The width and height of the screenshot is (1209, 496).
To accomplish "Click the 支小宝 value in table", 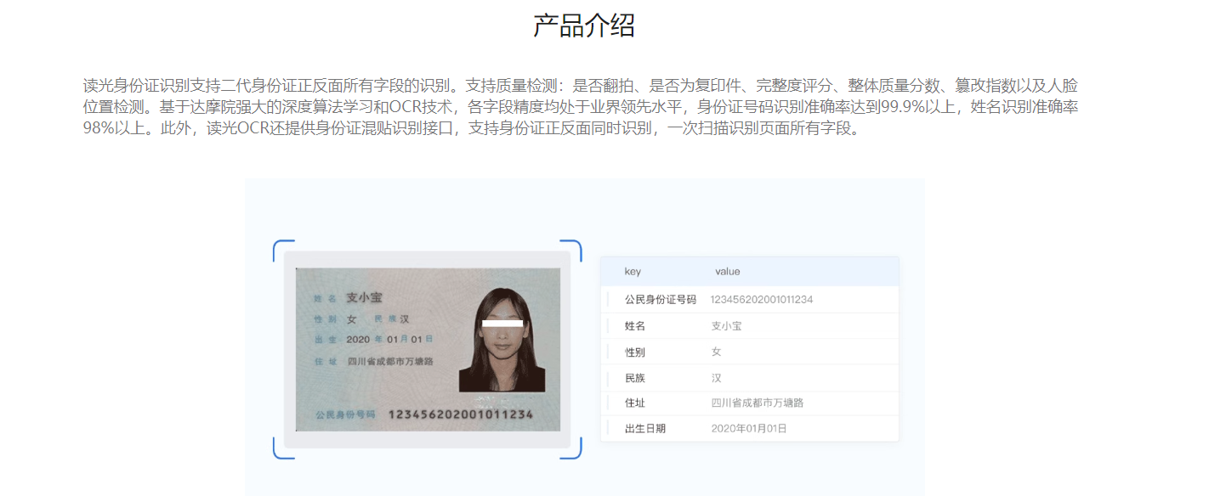I will coord(727,326).
